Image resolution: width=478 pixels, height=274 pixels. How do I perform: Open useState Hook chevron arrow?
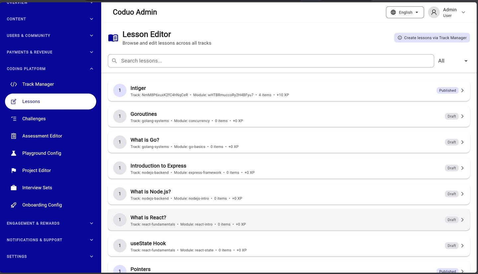tap(463, 246)
